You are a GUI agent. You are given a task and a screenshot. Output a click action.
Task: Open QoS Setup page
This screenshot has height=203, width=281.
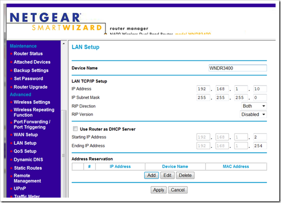25,151
